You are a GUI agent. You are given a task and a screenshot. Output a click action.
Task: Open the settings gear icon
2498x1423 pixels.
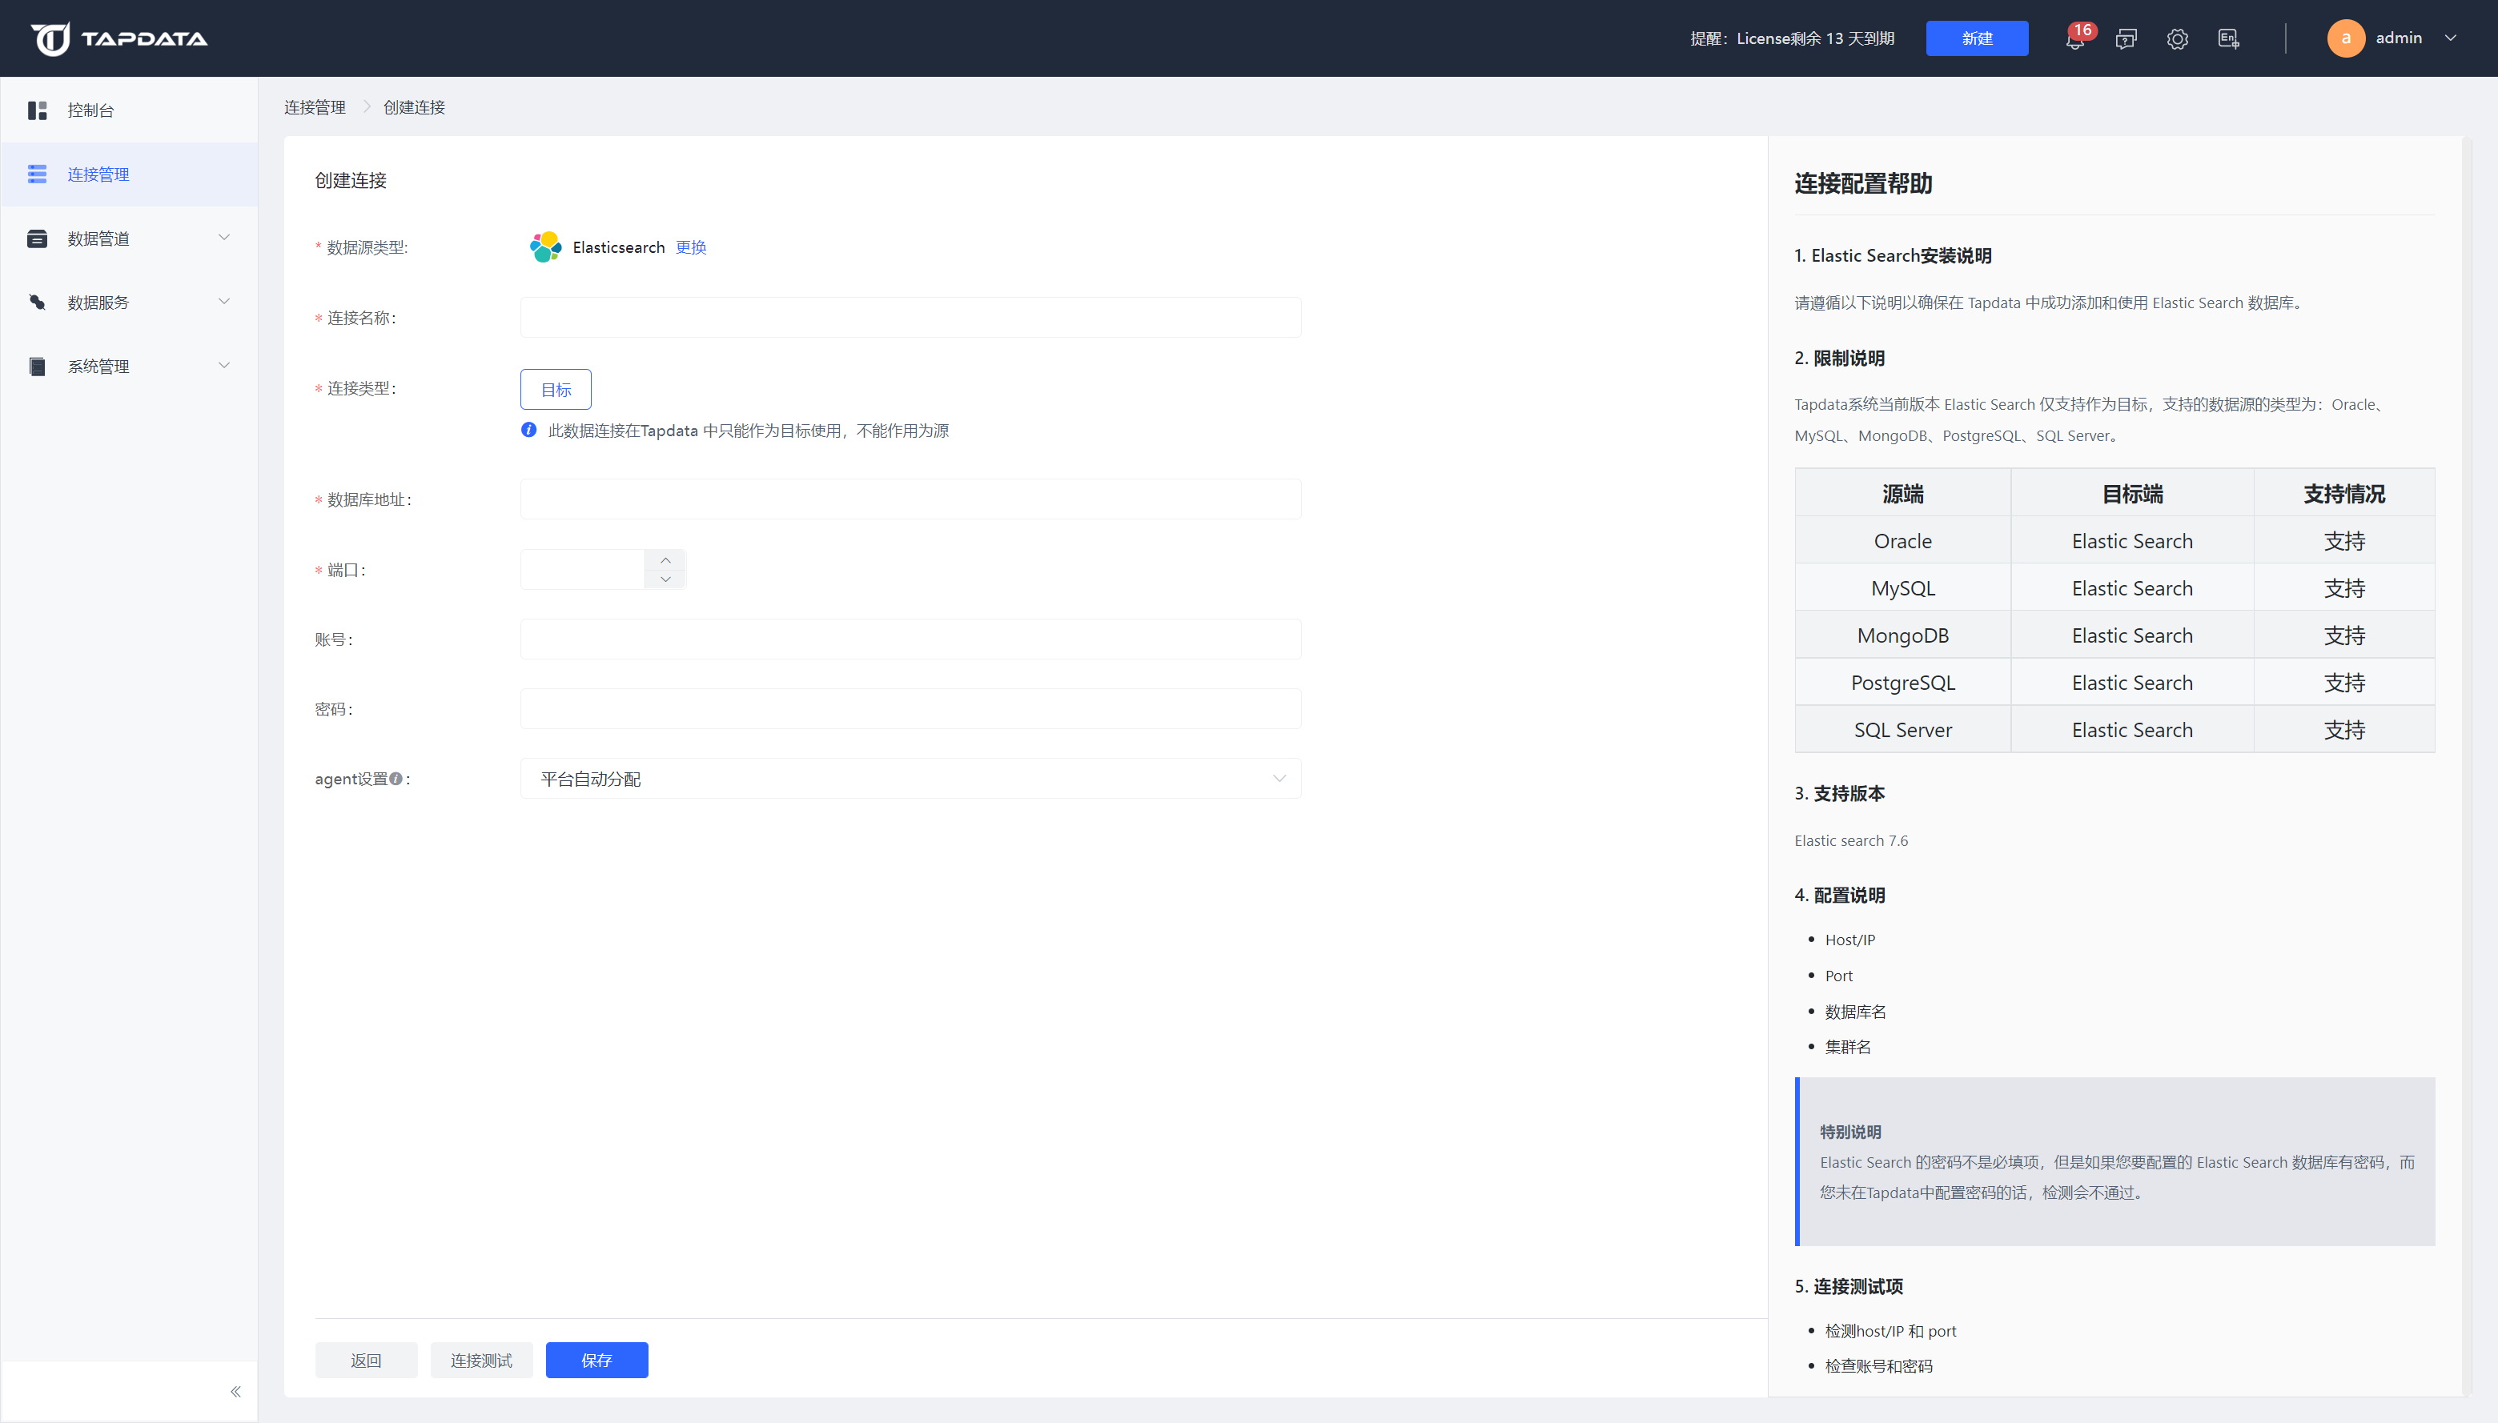point(2176,39)
